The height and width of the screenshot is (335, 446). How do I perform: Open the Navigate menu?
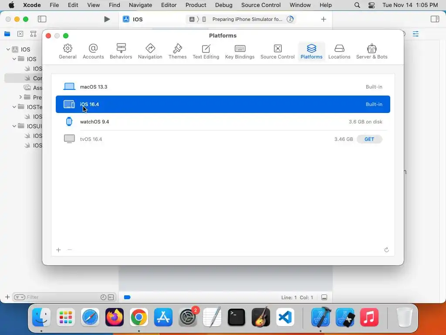tap(141, 5)
